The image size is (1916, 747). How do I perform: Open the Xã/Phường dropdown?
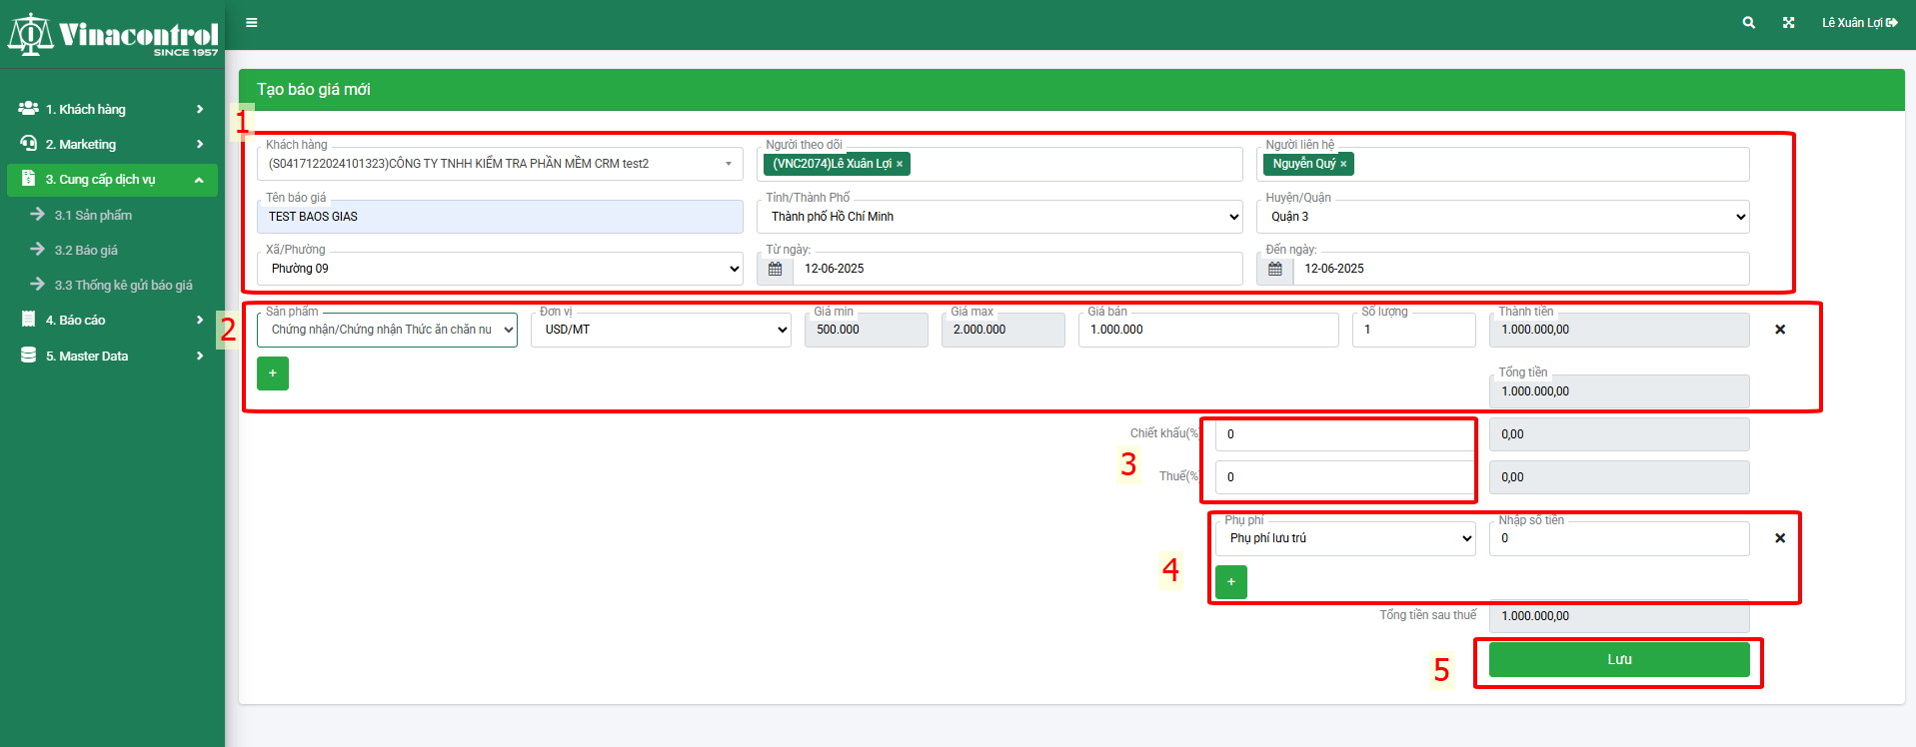coord(500,269)
